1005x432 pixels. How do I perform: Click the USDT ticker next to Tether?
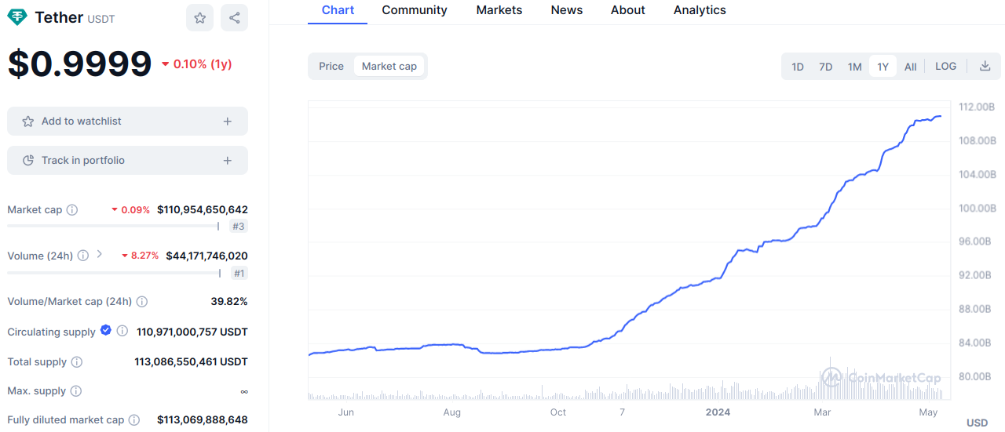tap(100, 19)
